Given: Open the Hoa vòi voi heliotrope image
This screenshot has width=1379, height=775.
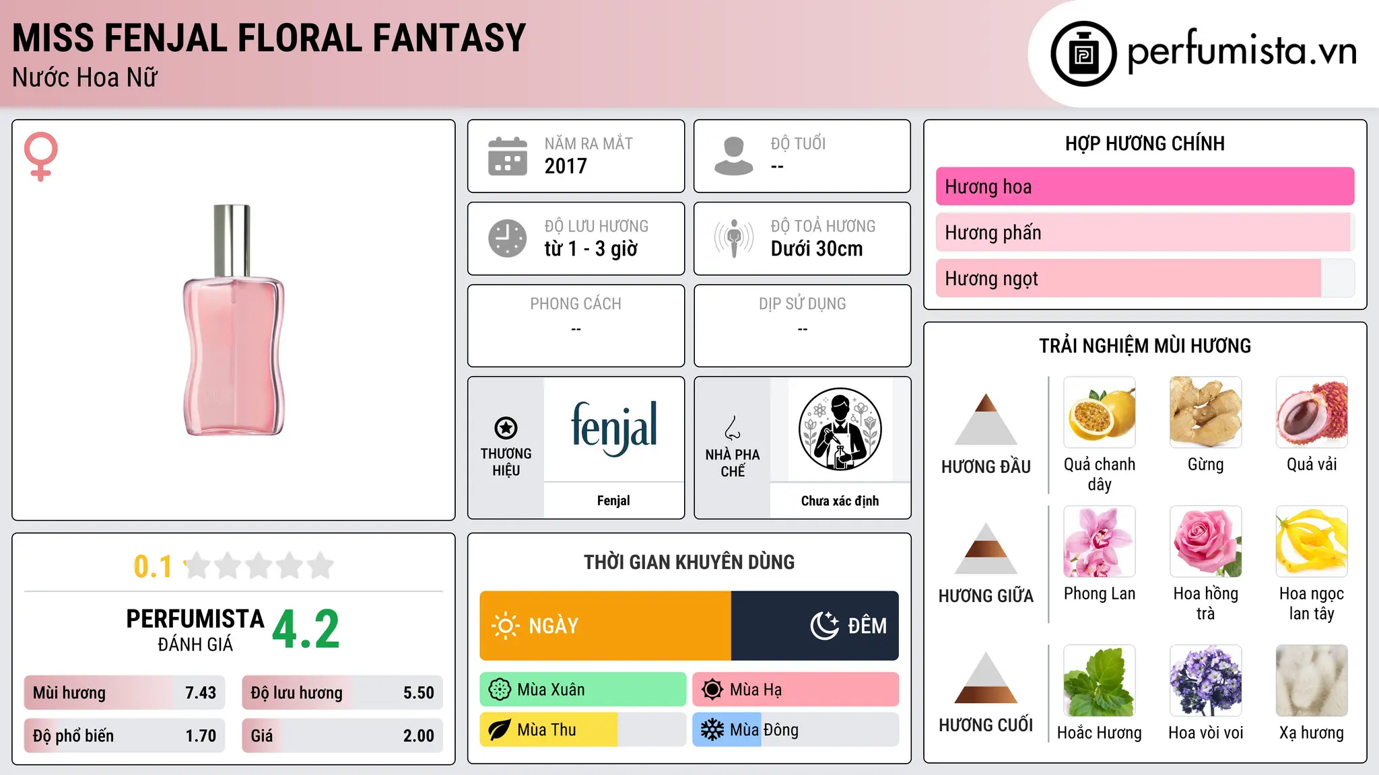Looking at the screenshot, I should (x=1205, y=681).
